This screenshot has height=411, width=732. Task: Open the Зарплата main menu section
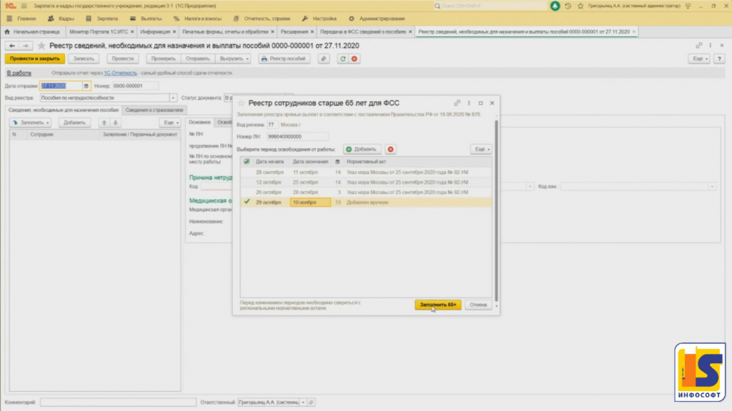pos(105,19)
